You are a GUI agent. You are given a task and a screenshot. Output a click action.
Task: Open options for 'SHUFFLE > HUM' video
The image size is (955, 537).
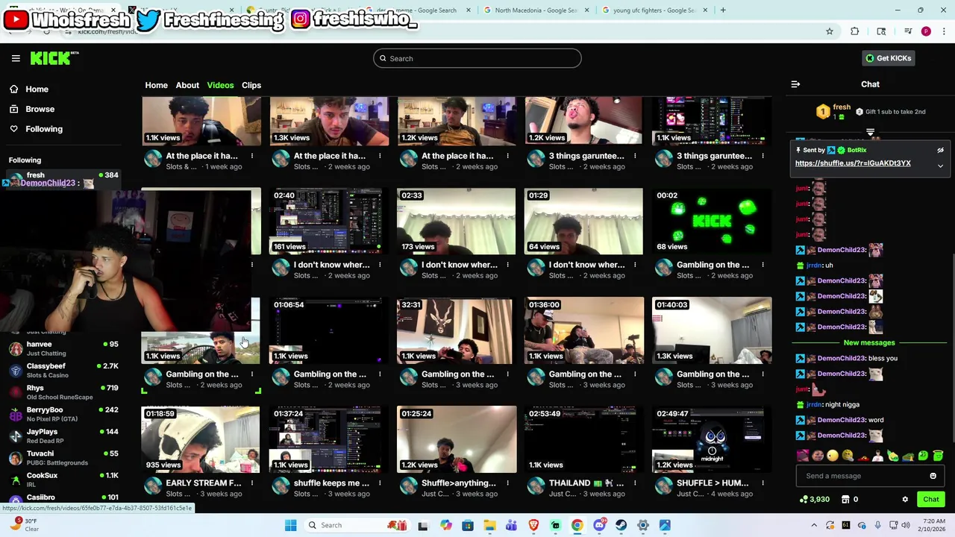tap(763, 483)
